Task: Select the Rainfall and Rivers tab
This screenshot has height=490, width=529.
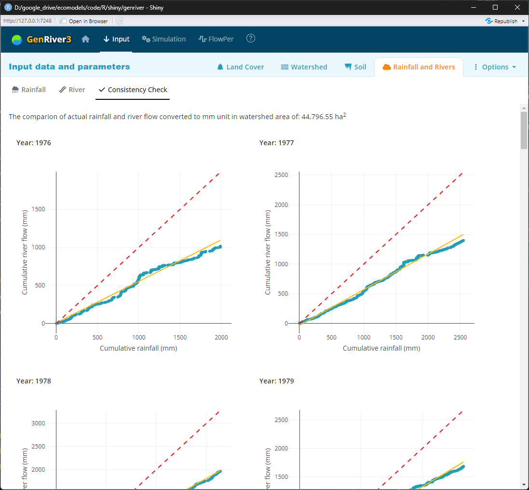Action: point(419,67)
